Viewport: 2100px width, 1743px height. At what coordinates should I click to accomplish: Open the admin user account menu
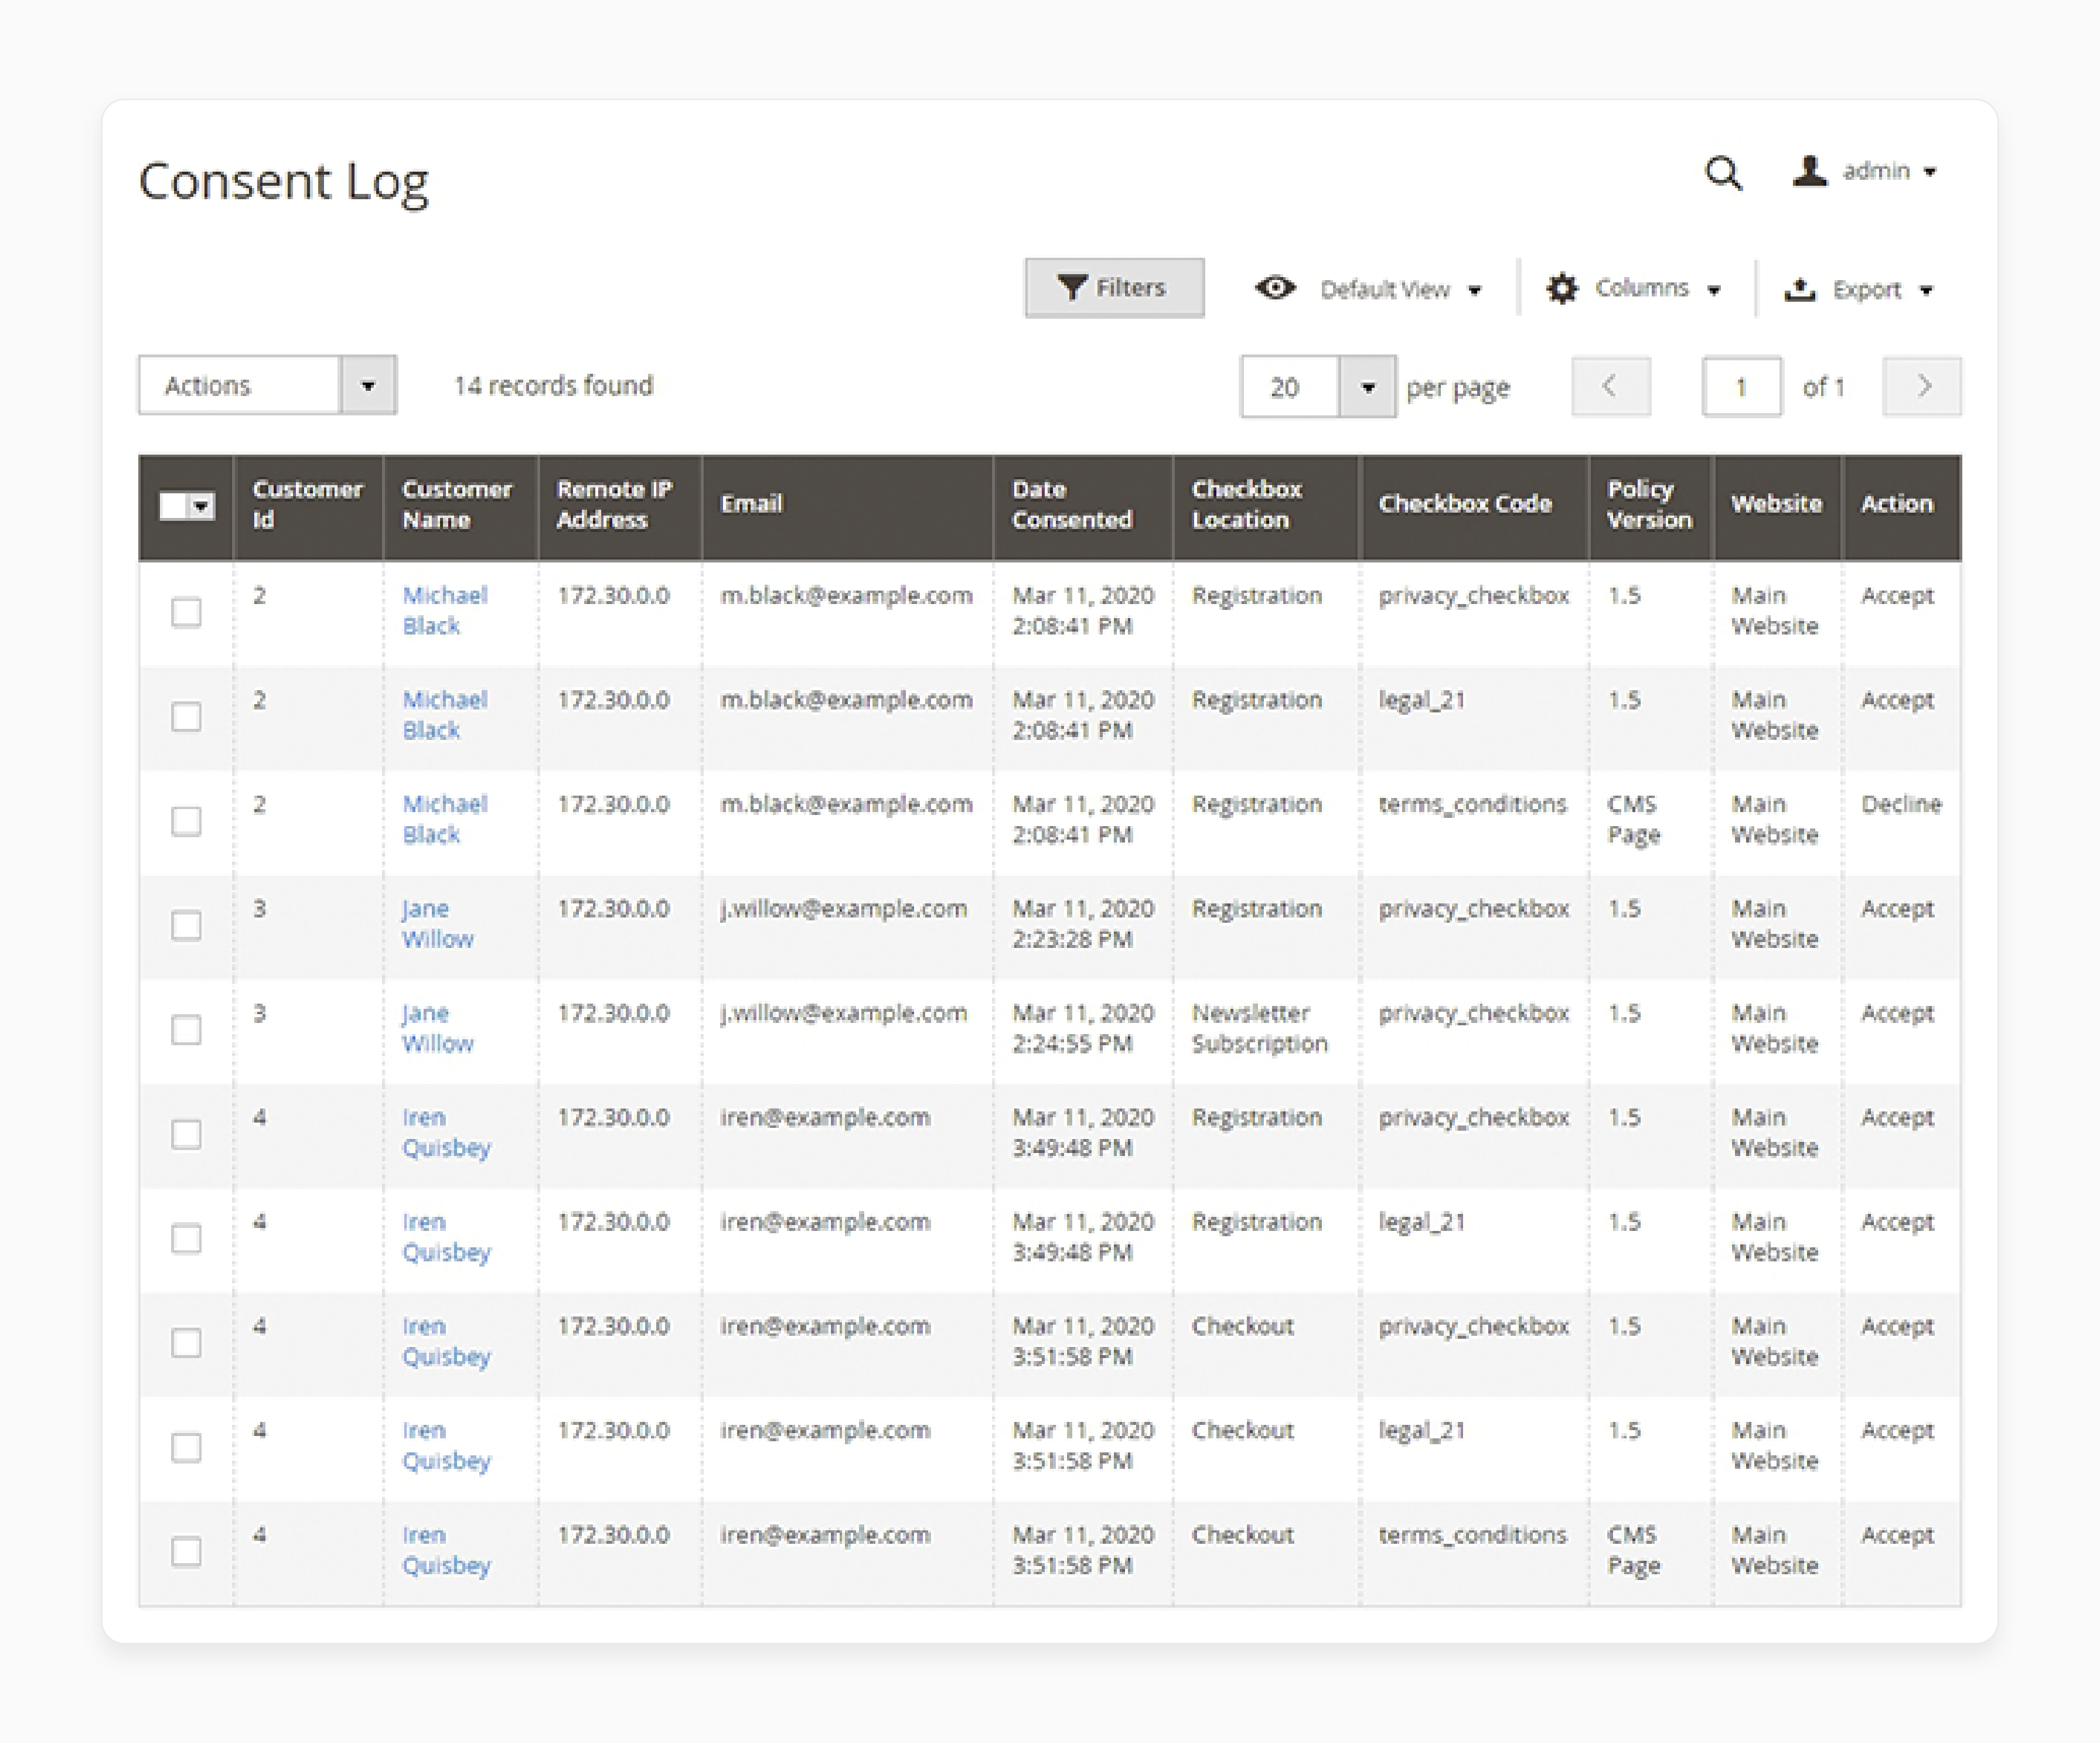coord(1865,171)
